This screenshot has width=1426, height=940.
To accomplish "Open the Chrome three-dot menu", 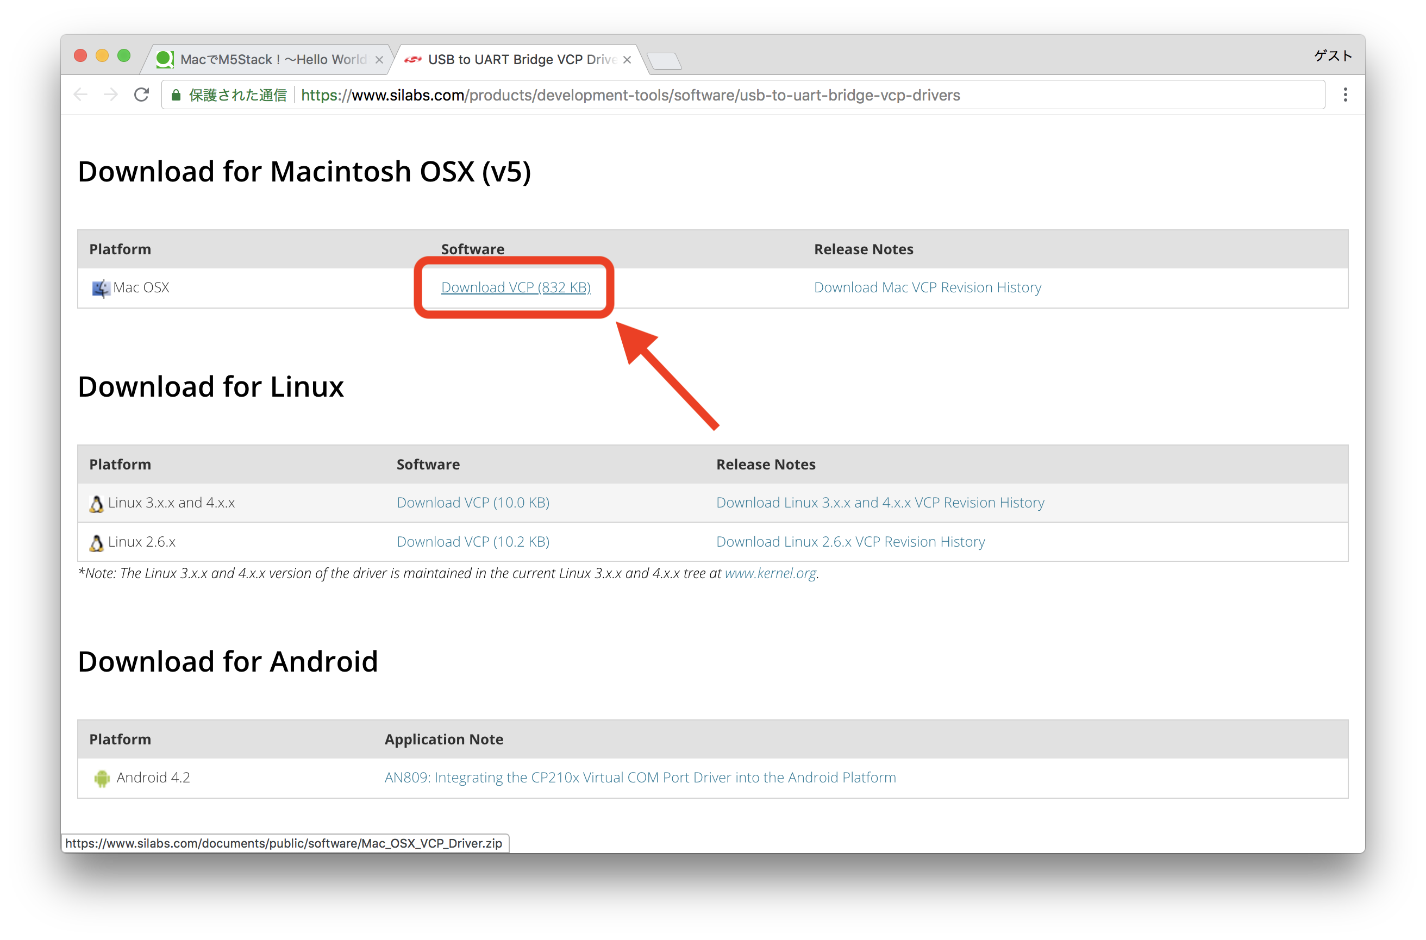I will 1345,94.
